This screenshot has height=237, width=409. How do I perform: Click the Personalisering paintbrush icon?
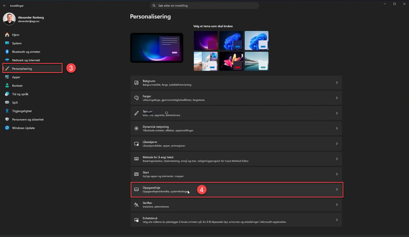[7, 68]
